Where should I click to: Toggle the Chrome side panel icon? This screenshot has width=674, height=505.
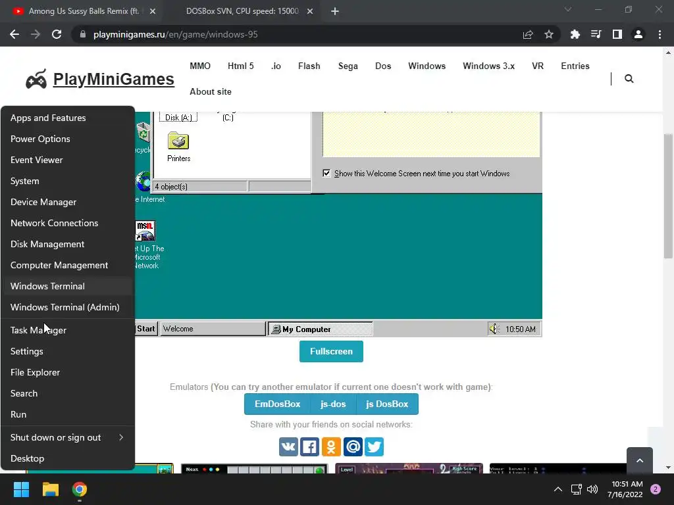[617, 34]
